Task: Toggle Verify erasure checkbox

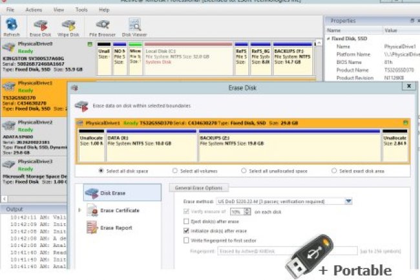Action: [186, 211]
